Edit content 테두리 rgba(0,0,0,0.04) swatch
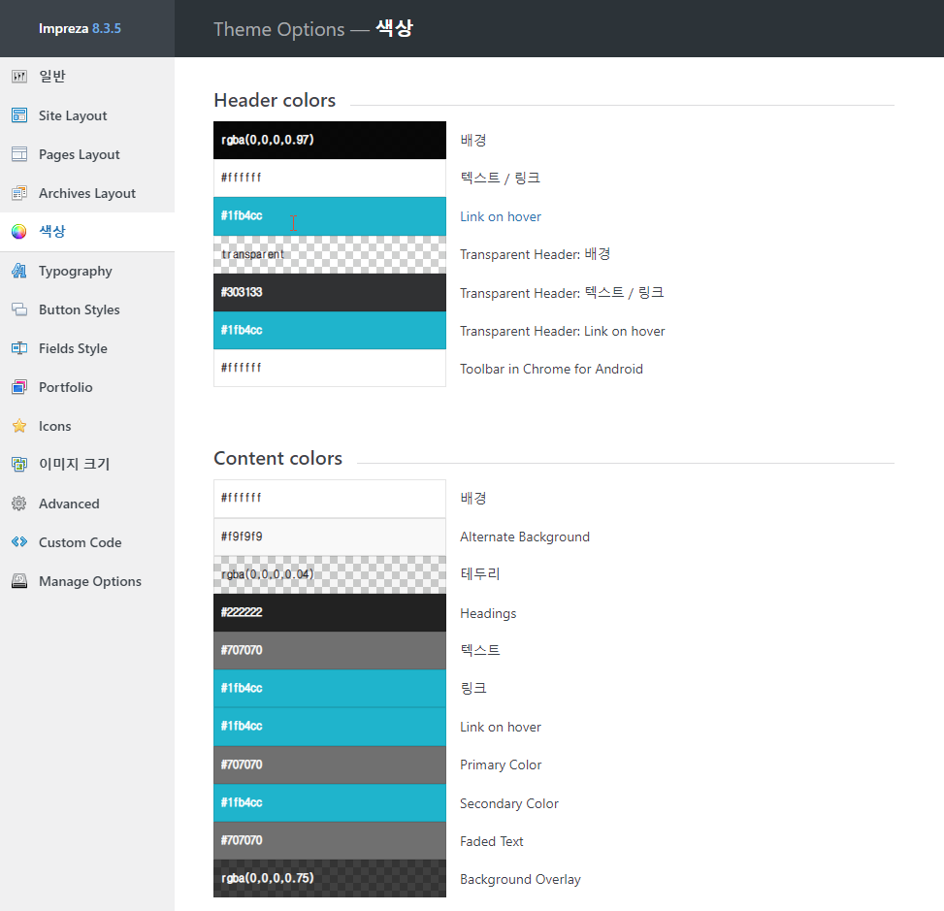Image resolution: width=944 pixels, height=911 pixels. 329,574
